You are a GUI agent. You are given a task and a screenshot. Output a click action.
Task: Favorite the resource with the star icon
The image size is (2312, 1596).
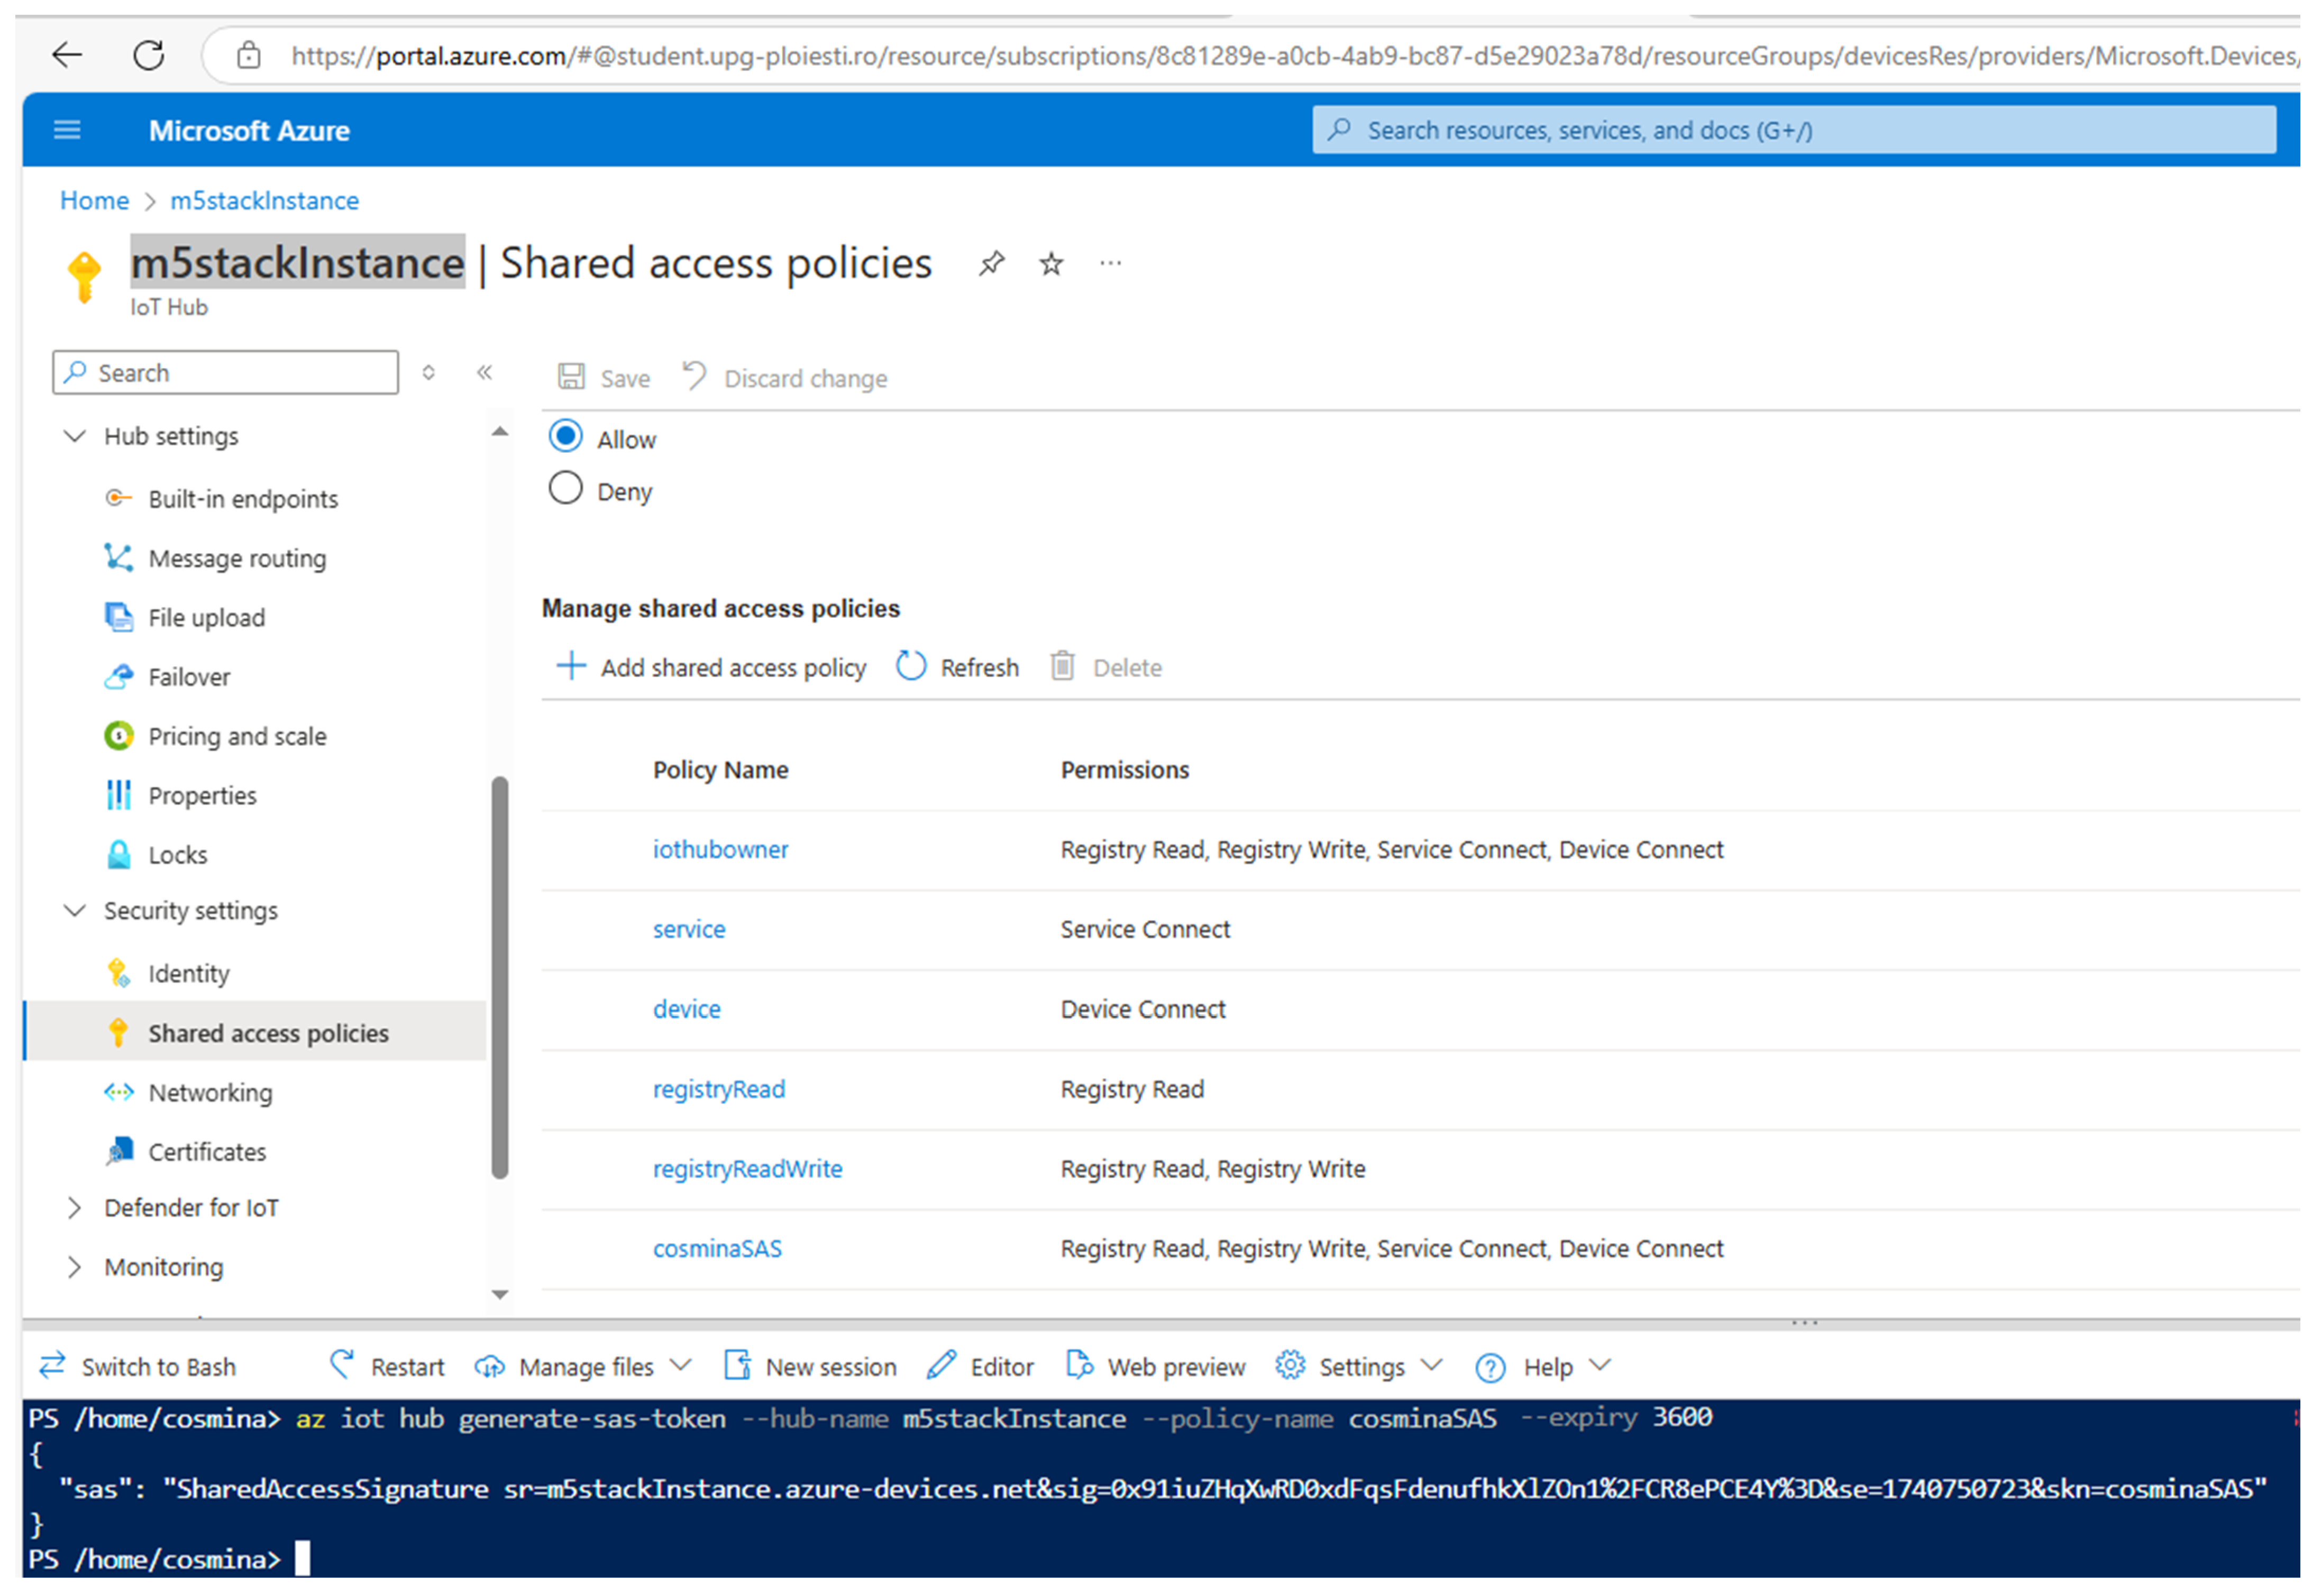1050,264
